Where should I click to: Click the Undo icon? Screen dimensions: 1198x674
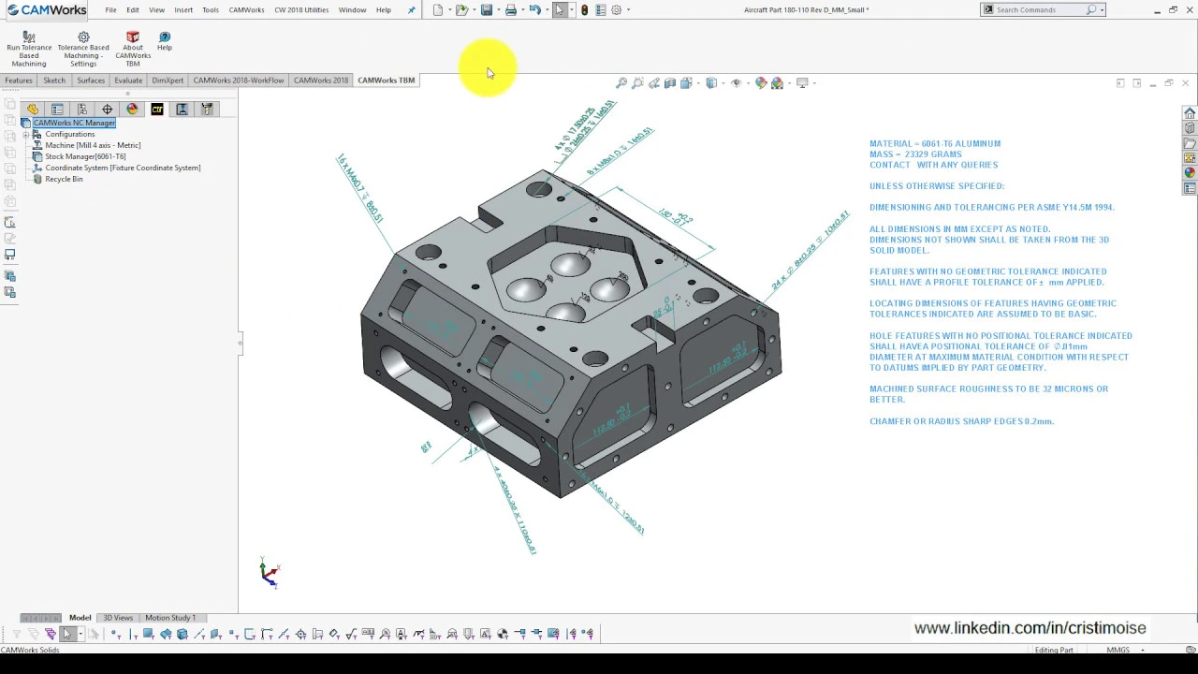coord(534,9)
